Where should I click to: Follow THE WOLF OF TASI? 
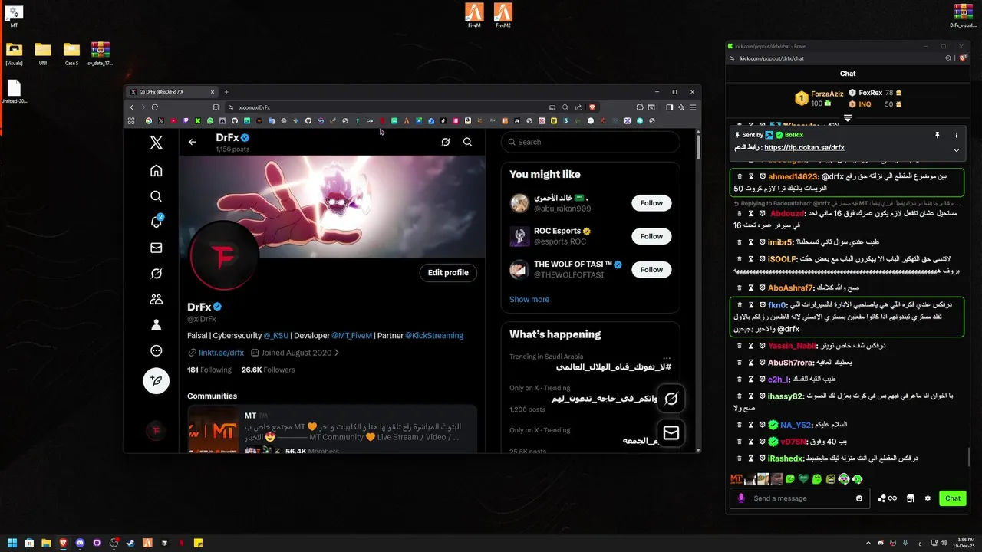pos(651,270)
